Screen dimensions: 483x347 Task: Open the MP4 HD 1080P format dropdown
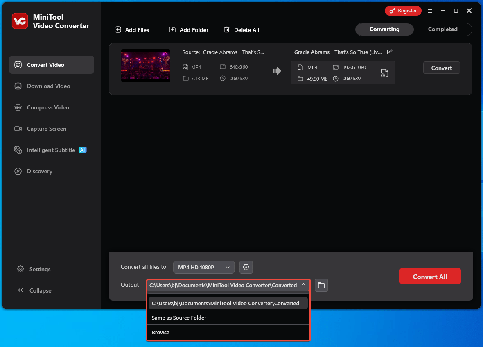point(203,267)
